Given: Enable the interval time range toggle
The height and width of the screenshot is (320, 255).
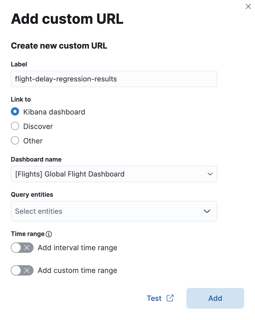Looking at the screenshot, I should tap(22, 248).
